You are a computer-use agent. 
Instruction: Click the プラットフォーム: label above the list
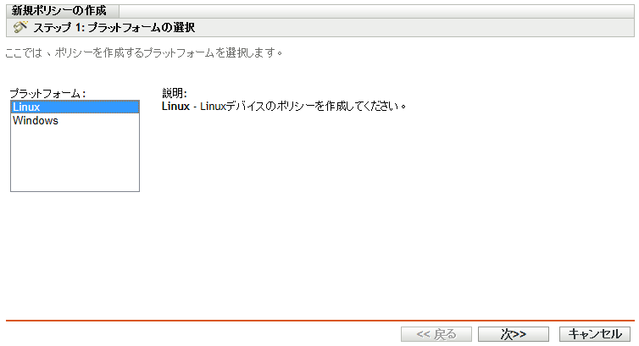coord(47,93)
